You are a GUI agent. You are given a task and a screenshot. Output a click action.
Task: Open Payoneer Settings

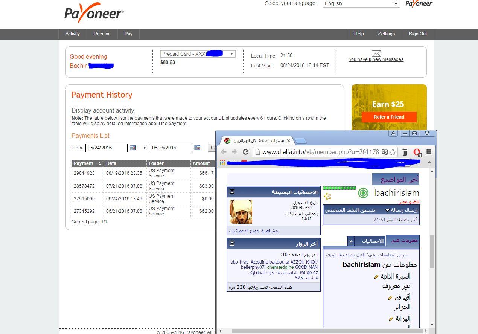tap(387, 34)
